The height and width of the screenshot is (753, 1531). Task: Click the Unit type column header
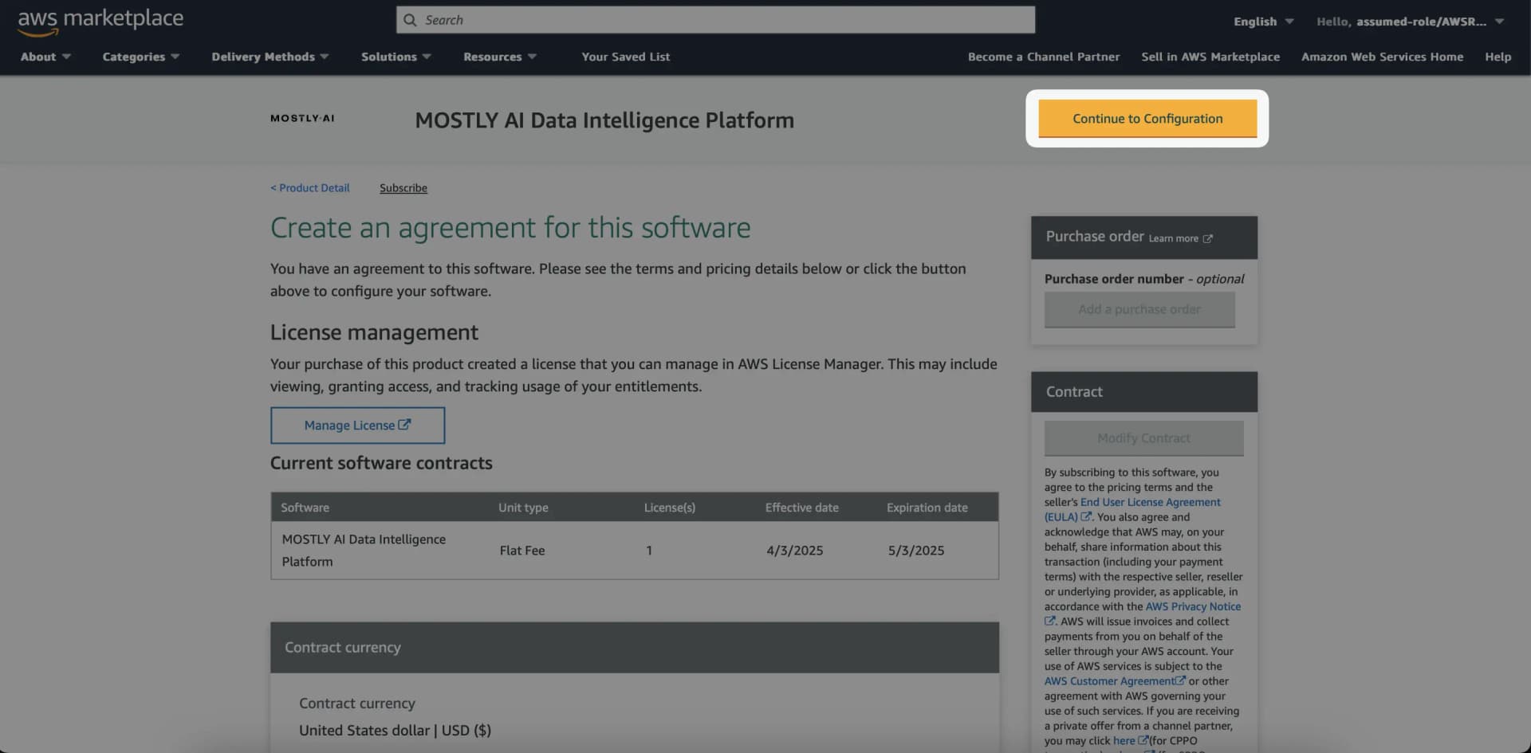click(x=523, y=508)
